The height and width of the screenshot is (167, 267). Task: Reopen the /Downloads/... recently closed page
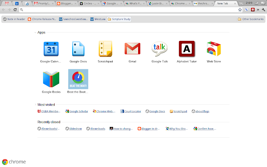48,129
